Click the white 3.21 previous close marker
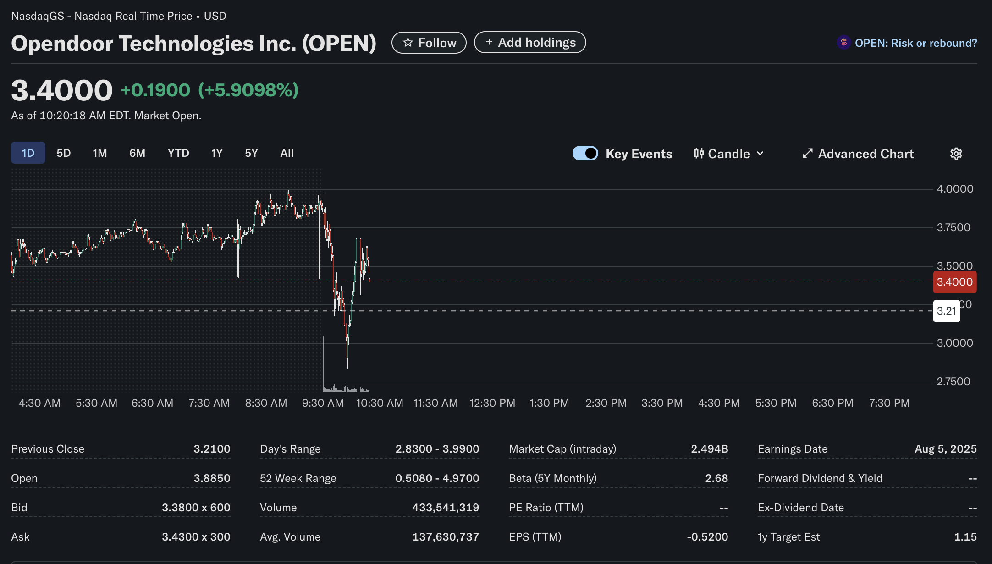 [947, 311]
